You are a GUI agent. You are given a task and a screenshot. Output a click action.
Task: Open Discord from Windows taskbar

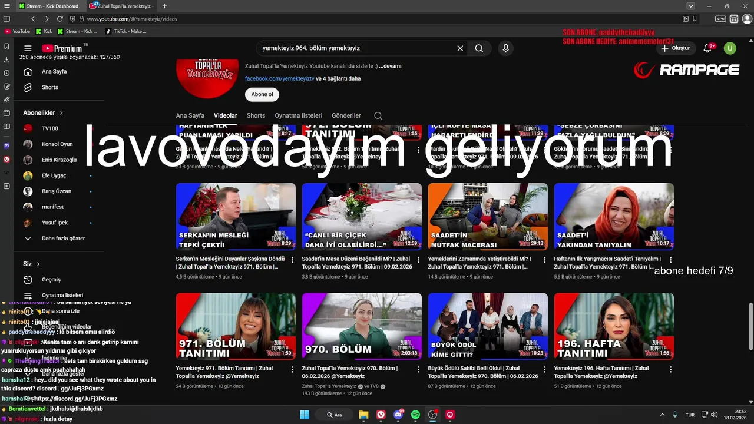[398, 415]
